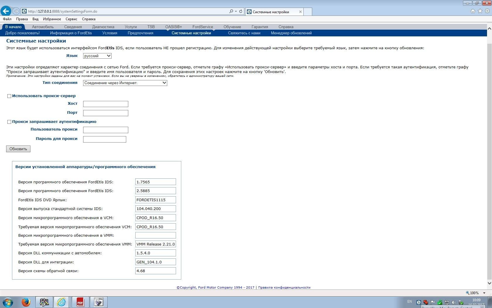Open the Вид menu
The image size is (492, 308).
click(x=35, y=19)
